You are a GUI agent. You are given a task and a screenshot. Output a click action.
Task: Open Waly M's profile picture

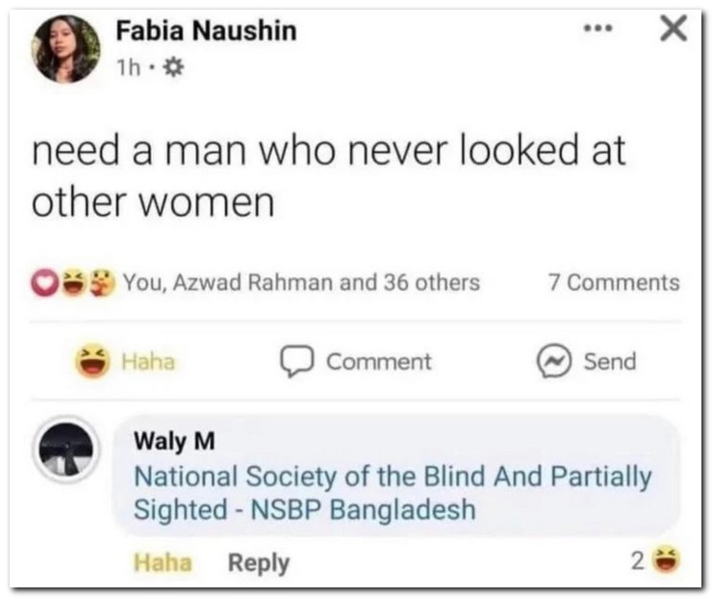66,449
